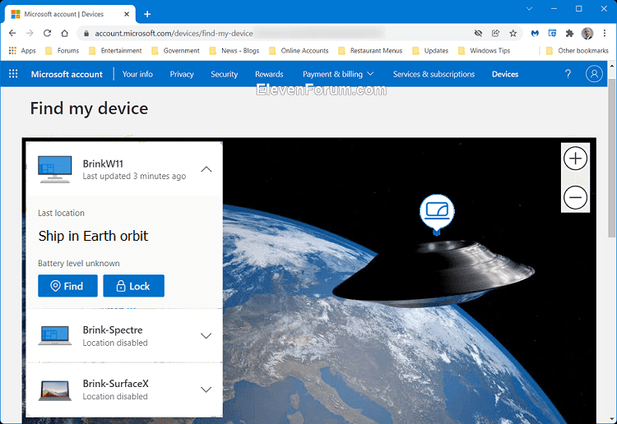Collapse the BrinkW11 device panel
This screenshot has height=424, width=617.
[206, 169]
